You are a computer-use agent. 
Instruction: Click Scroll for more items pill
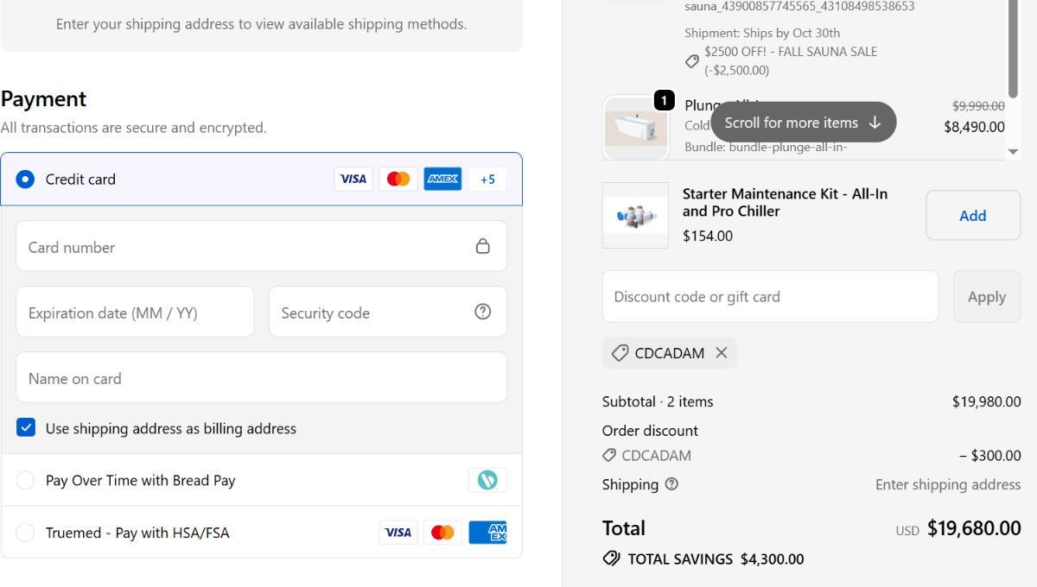pyautogui.click(x=803, y=123)
